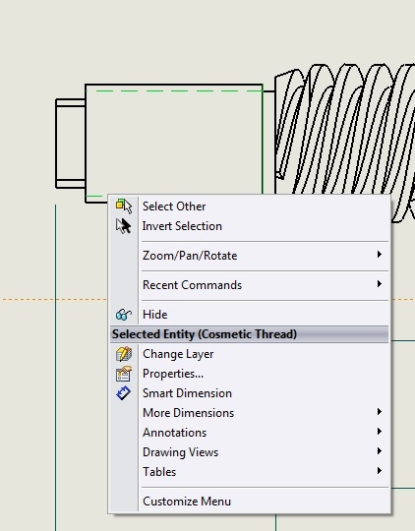Open the Zoom/Pan/Rotate submenu
This screenshot has width=415, height=531.
pos(249,256)
